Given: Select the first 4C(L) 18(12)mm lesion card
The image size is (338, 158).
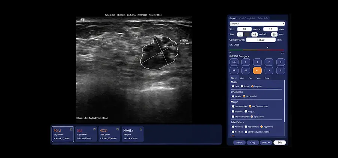Looking at the screenshot, I should point(63,134).
